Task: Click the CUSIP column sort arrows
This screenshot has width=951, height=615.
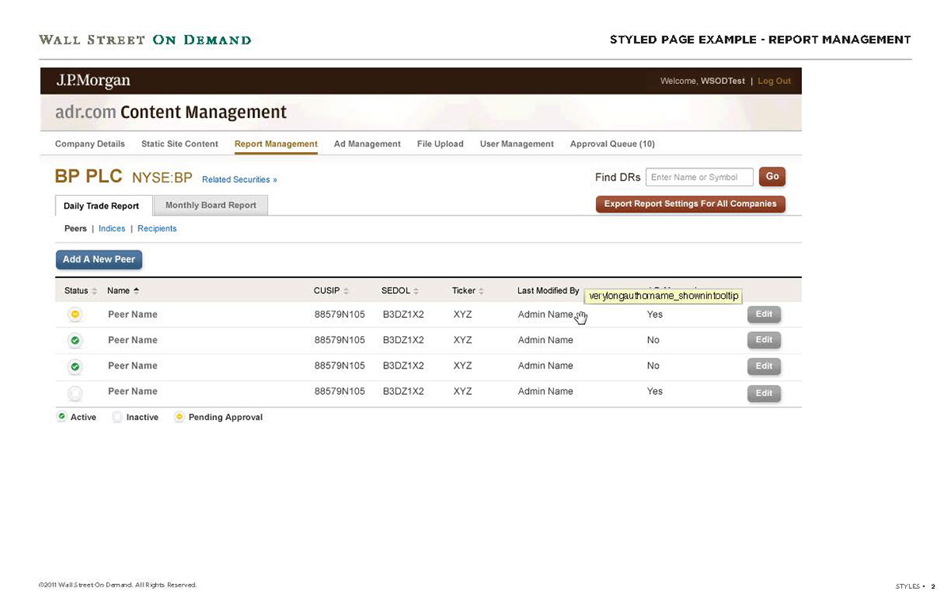Action: click(346, 292)
